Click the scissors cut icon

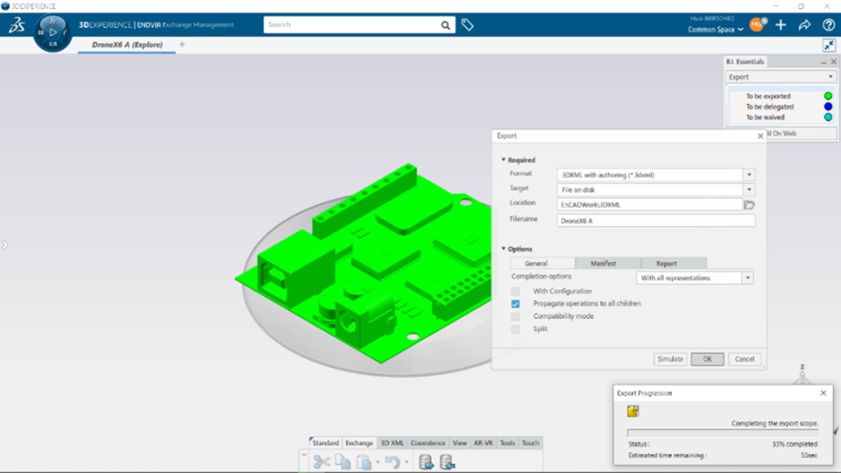pyautogui.click(x=322, y=462)
